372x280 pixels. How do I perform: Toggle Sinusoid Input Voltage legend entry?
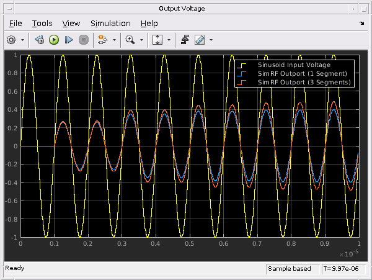(294, 65)
